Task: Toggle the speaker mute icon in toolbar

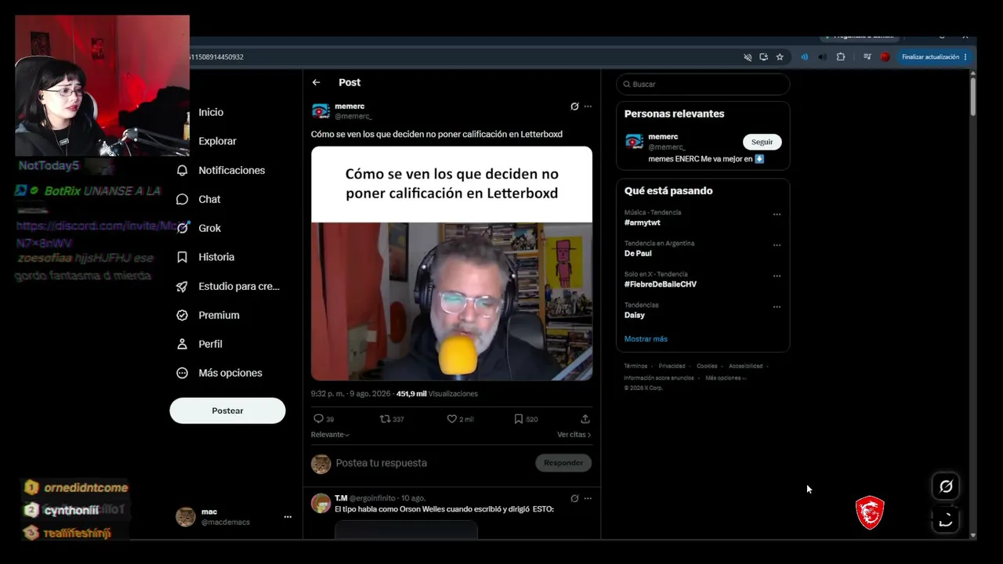Action: pos(822,57)
